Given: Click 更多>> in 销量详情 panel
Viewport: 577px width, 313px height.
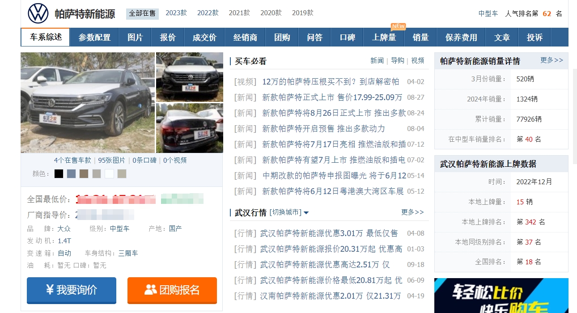Looking at the screenshot, I should 552,60.
